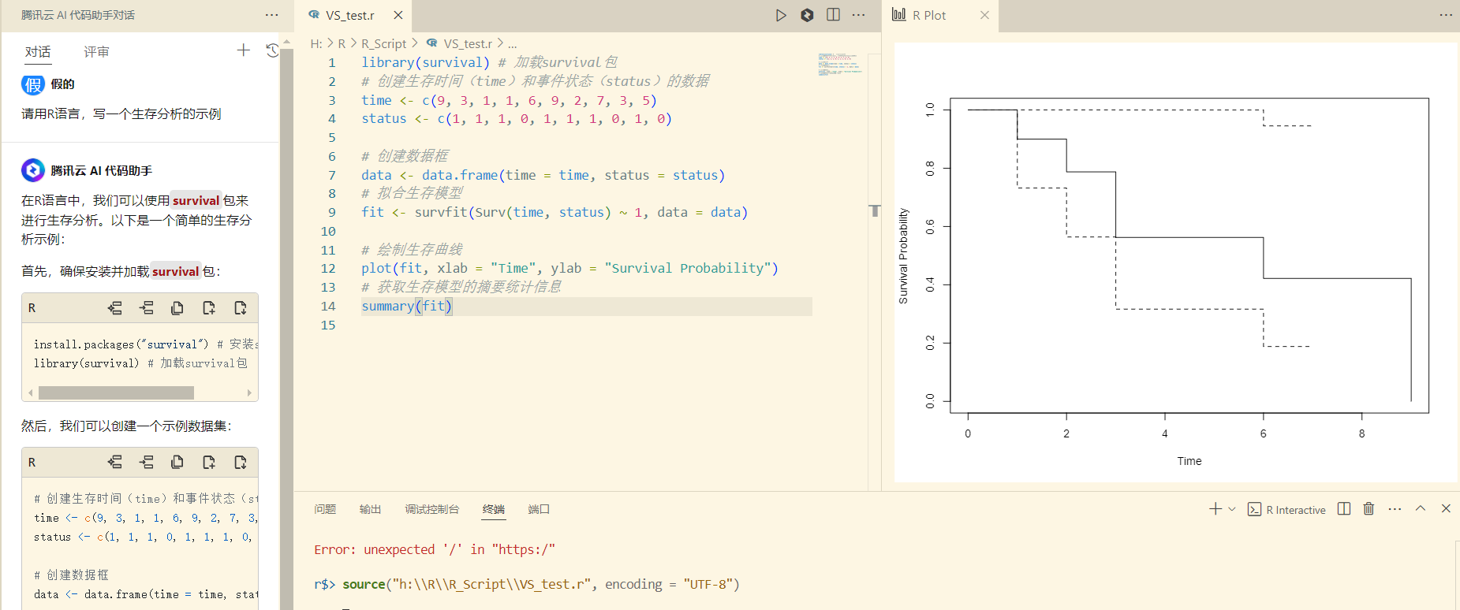Click the AI-sparkle insert icon on install.packages block
The height and width of the screenshot is (610, 1460).
click(114, 308)
